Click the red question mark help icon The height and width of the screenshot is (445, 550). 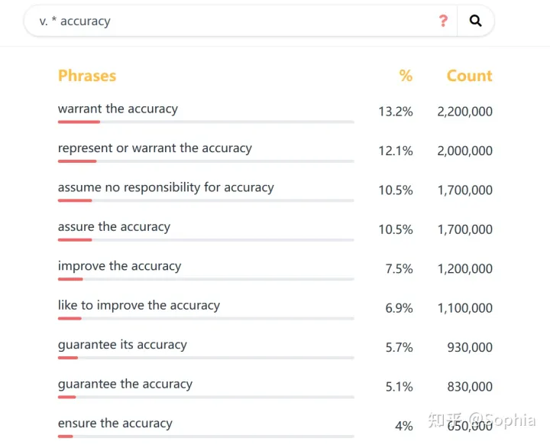[x=443, y=21]
